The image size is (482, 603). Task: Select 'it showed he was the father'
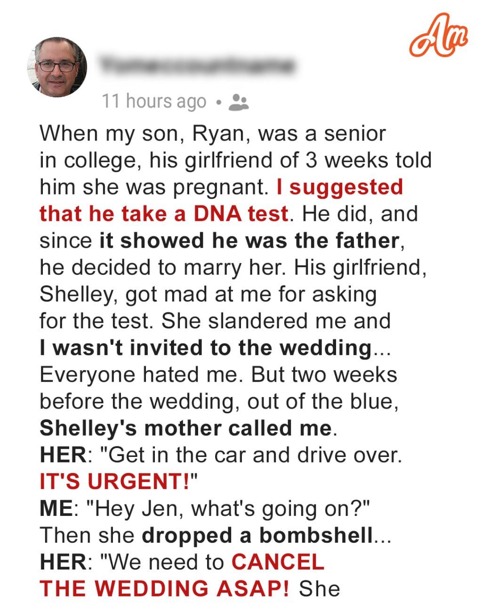(x=249, y=241)
